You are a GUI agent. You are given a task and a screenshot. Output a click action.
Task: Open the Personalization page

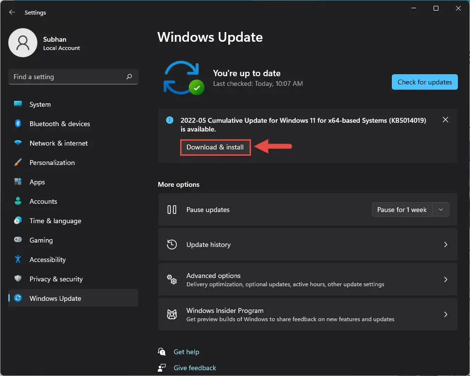[73, 163]
